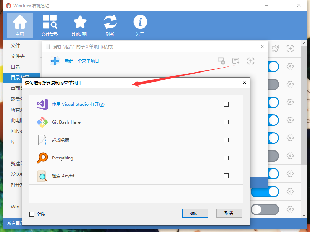Screen dimensions: 310x232
Task: Select 目录背景 in the left sidebar
Action: coord(16,76)
